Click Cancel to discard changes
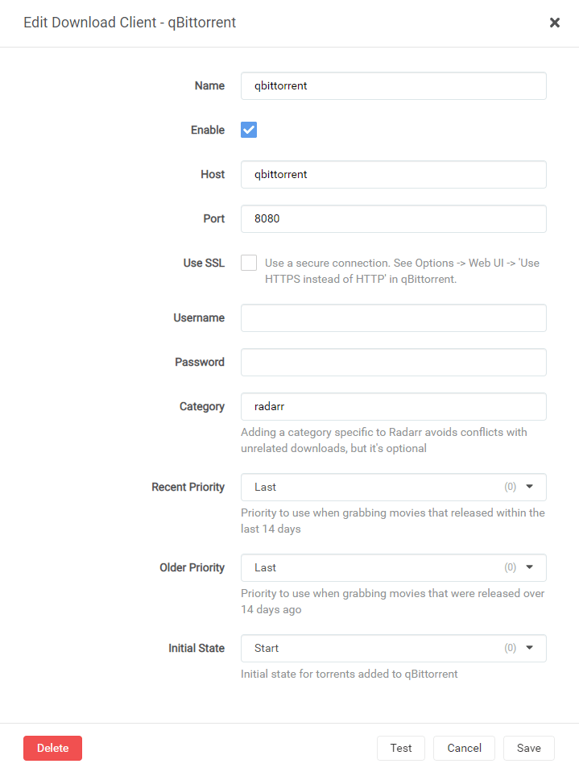Image resolution: width=579 pixels, height=772 pixels. [x=464, y=748]
